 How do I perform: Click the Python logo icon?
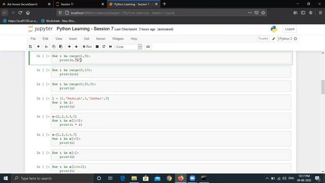click(274, 29)
